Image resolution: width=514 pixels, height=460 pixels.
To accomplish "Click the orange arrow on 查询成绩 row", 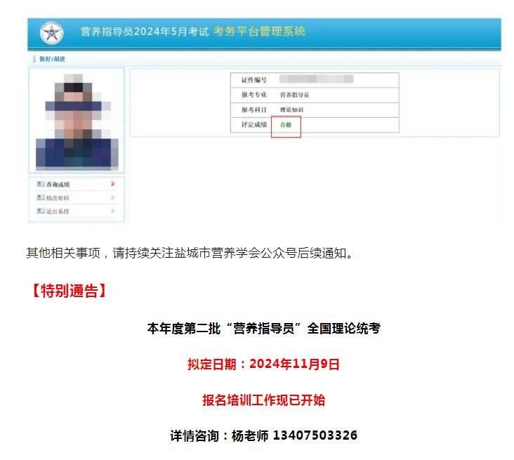I will (x=113, y=183).
